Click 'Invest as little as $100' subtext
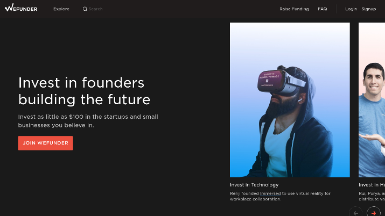385x216 pixels. [x=88, y=121]
